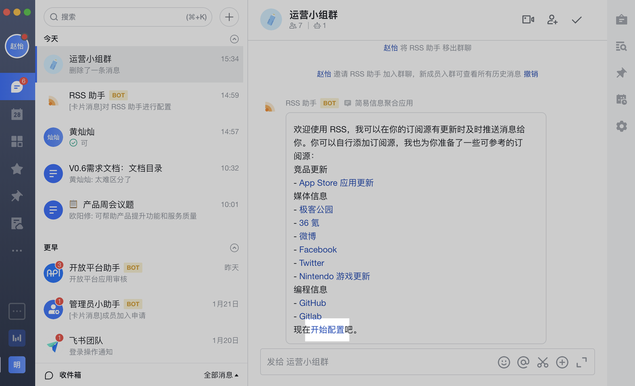This screenshot has height=386, width=635.
Task: Open the Facebook link
Action: point(317,249)
